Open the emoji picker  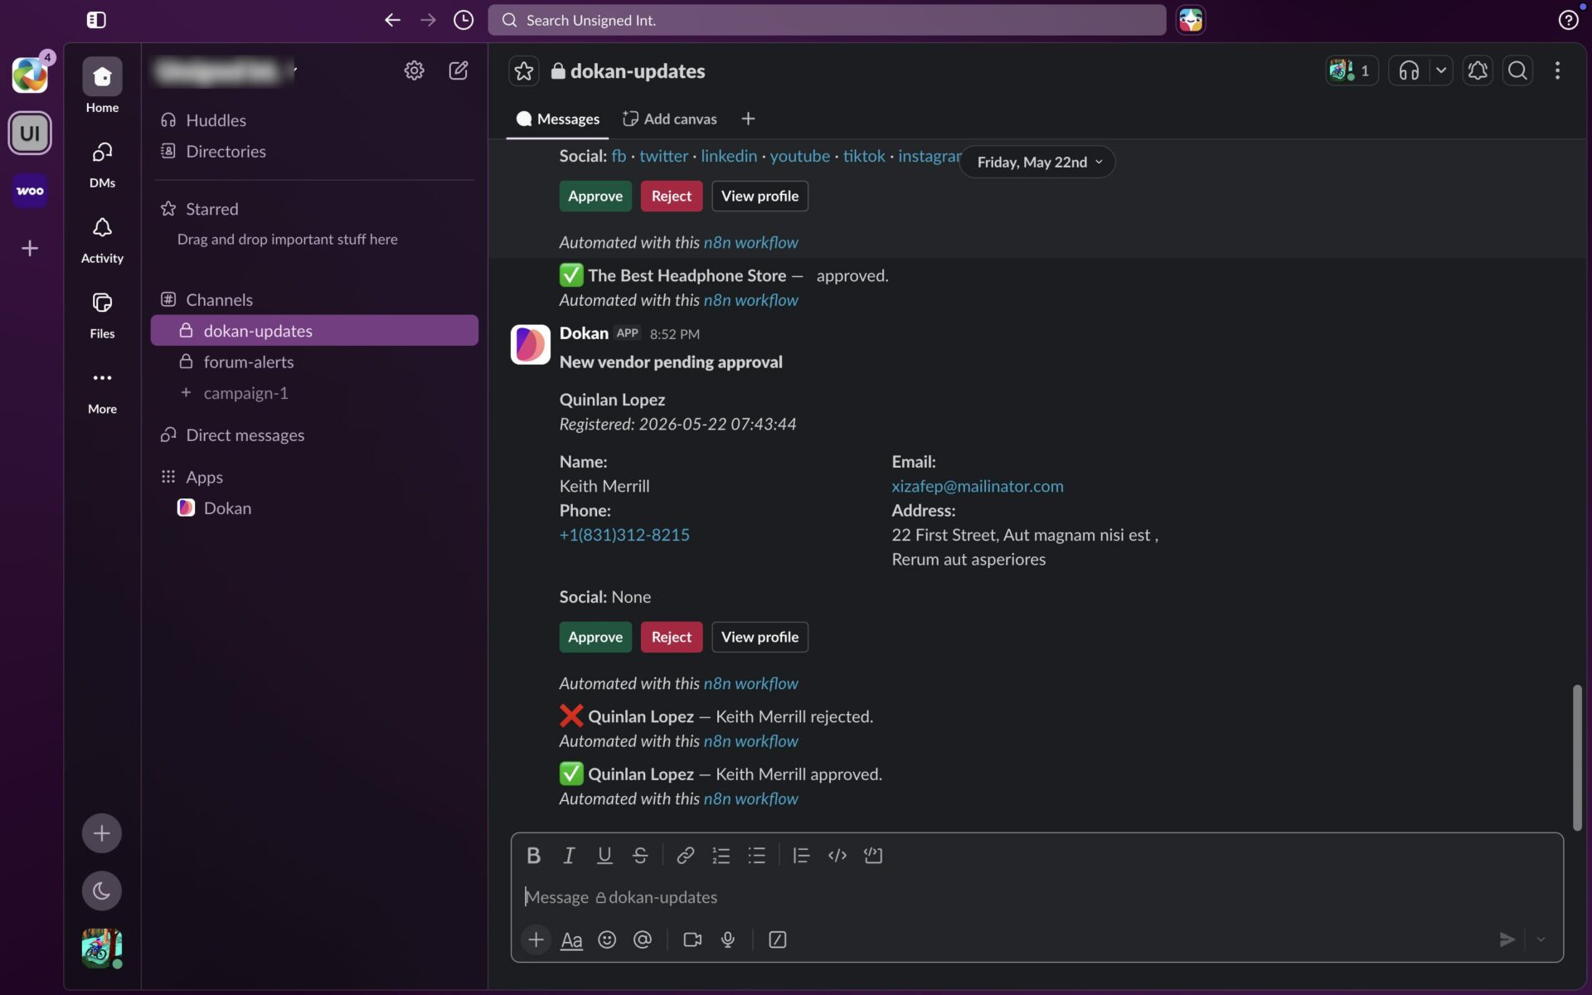point(607,939)
